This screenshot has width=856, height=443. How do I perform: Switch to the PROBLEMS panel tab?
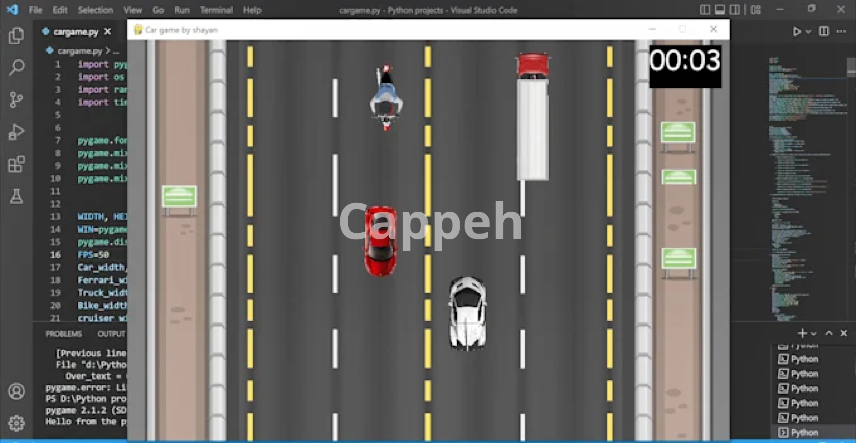click(64, 334)
